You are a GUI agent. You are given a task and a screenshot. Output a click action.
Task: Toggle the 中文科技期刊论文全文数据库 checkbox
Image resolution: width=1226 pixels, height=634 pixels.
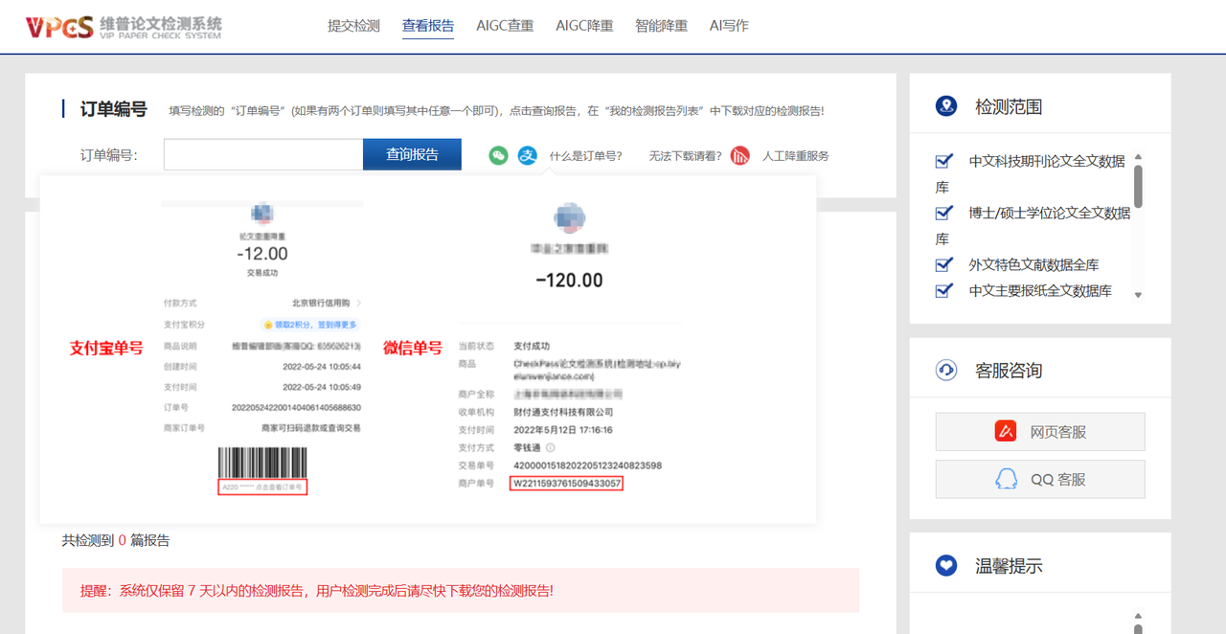point(944,161)
